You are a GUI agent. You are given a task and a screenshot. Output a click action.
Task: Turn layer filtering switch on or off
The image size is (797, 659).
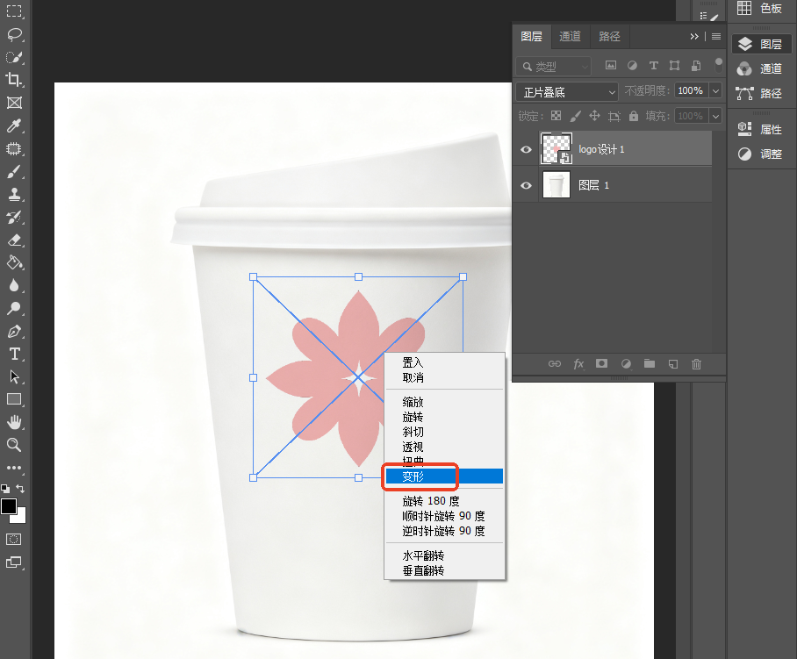click(x=718, y=65)
